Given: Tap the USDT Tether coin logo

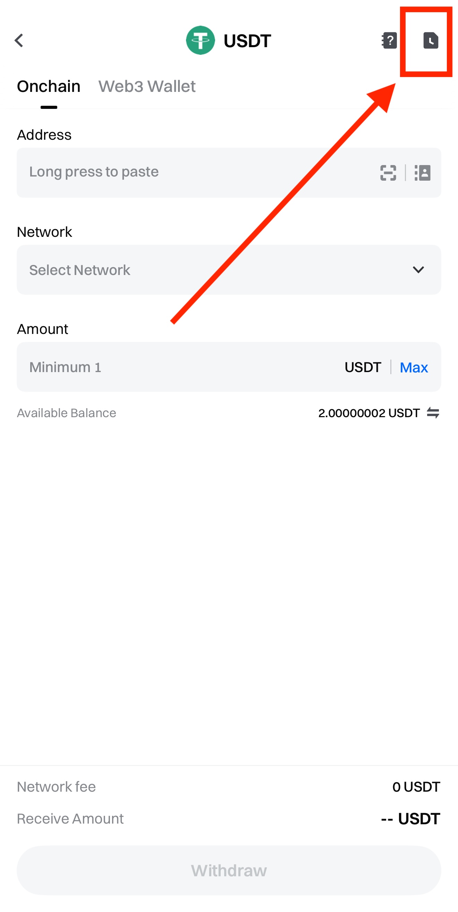Looking at the screenshot, I should (x=200, y=40).
